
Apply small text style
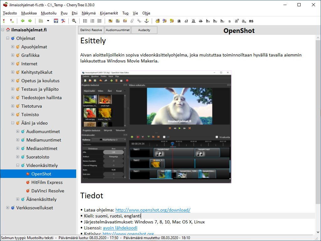(229, 21)
